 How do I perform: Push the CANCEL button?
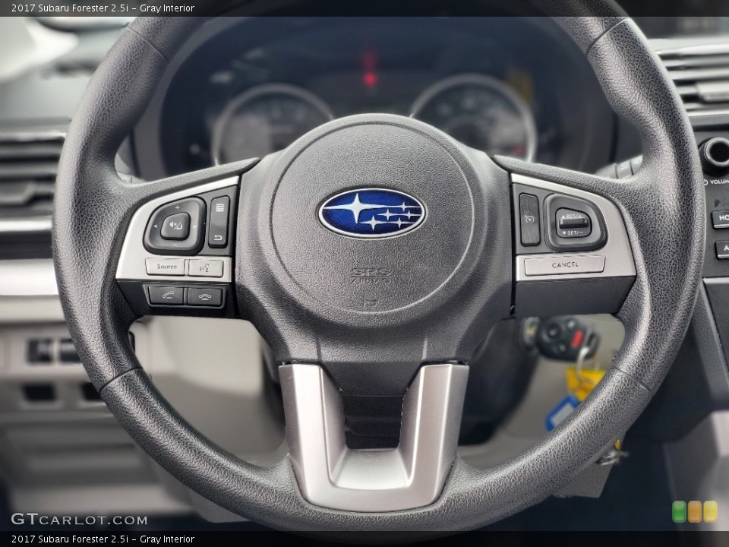565,265
